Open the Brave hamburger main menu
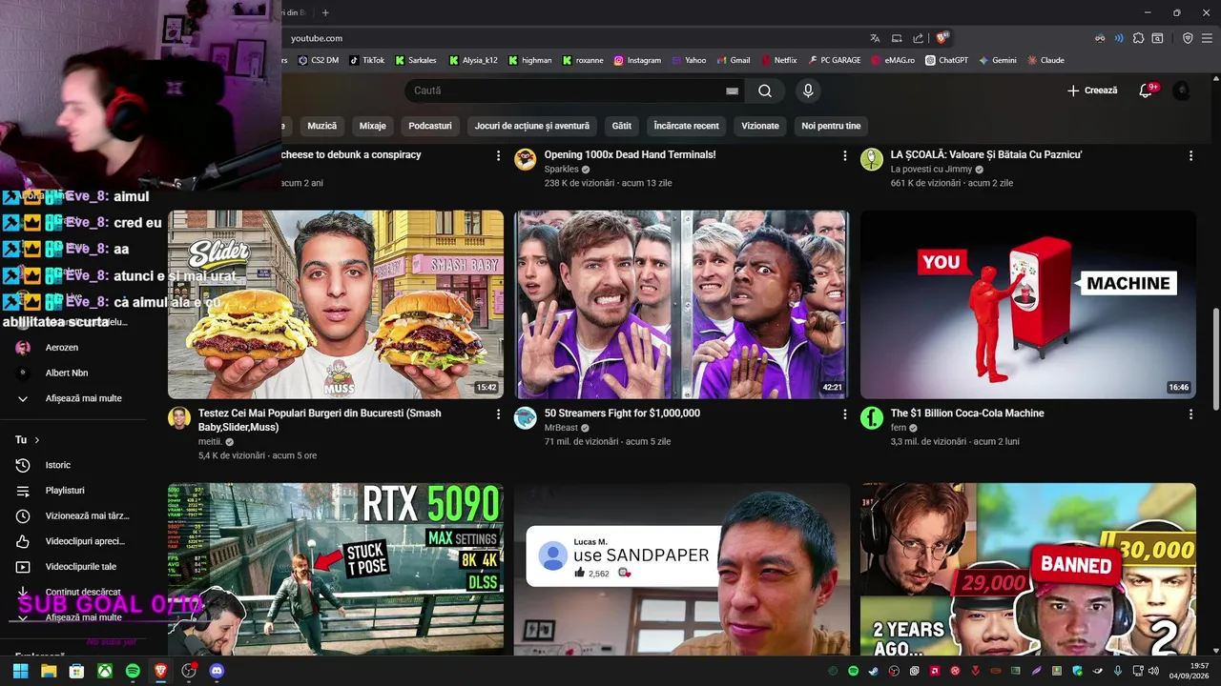Screen dimensions: 1221x686 (x=1208, y=38)
